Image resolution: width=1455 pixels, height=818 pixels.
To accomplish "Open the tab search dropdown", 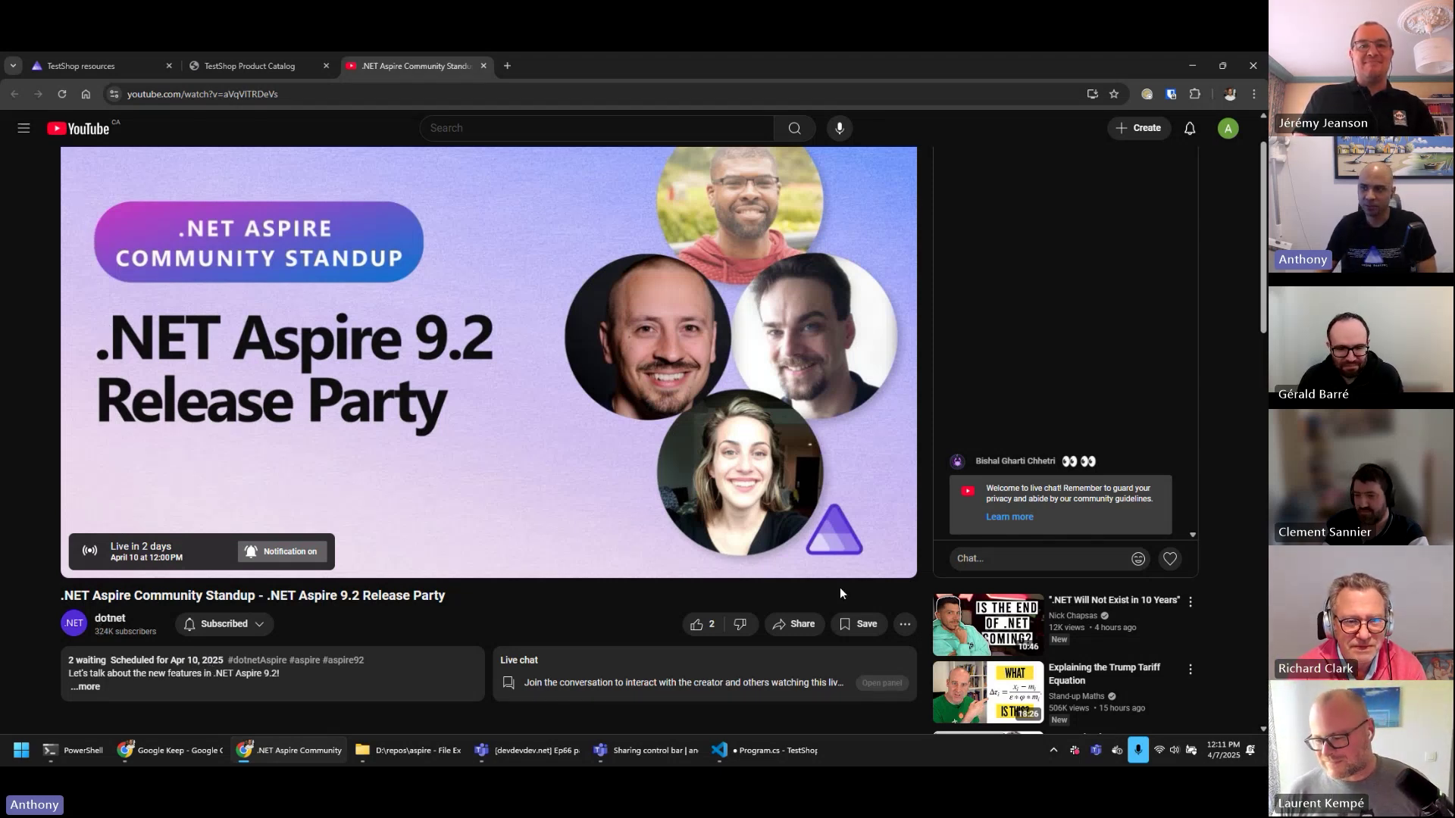I will point(13,66).
